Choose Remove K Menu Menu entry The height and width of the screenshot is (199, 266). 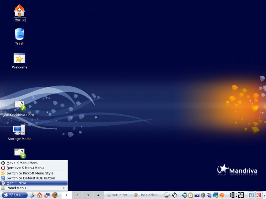[x=34, y=168]
